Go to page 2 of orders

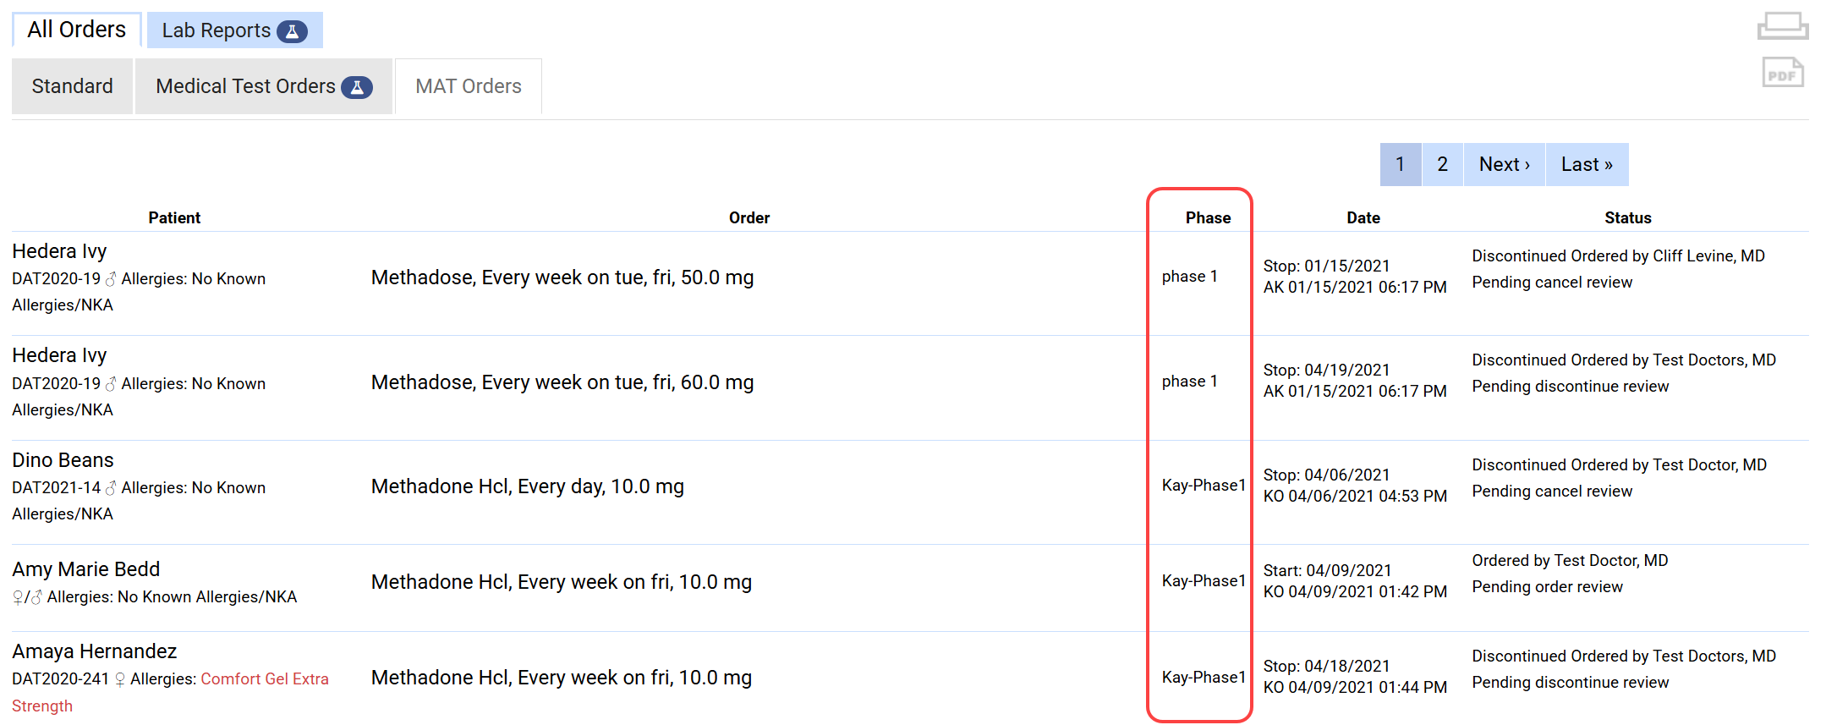point(1442,164)
